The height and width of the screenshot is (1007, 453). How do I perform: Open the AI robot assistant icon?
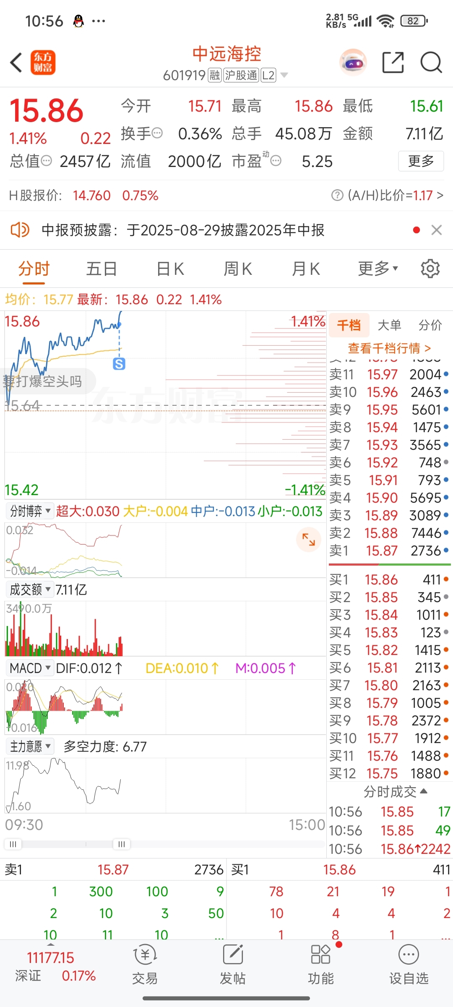[353, 63]
